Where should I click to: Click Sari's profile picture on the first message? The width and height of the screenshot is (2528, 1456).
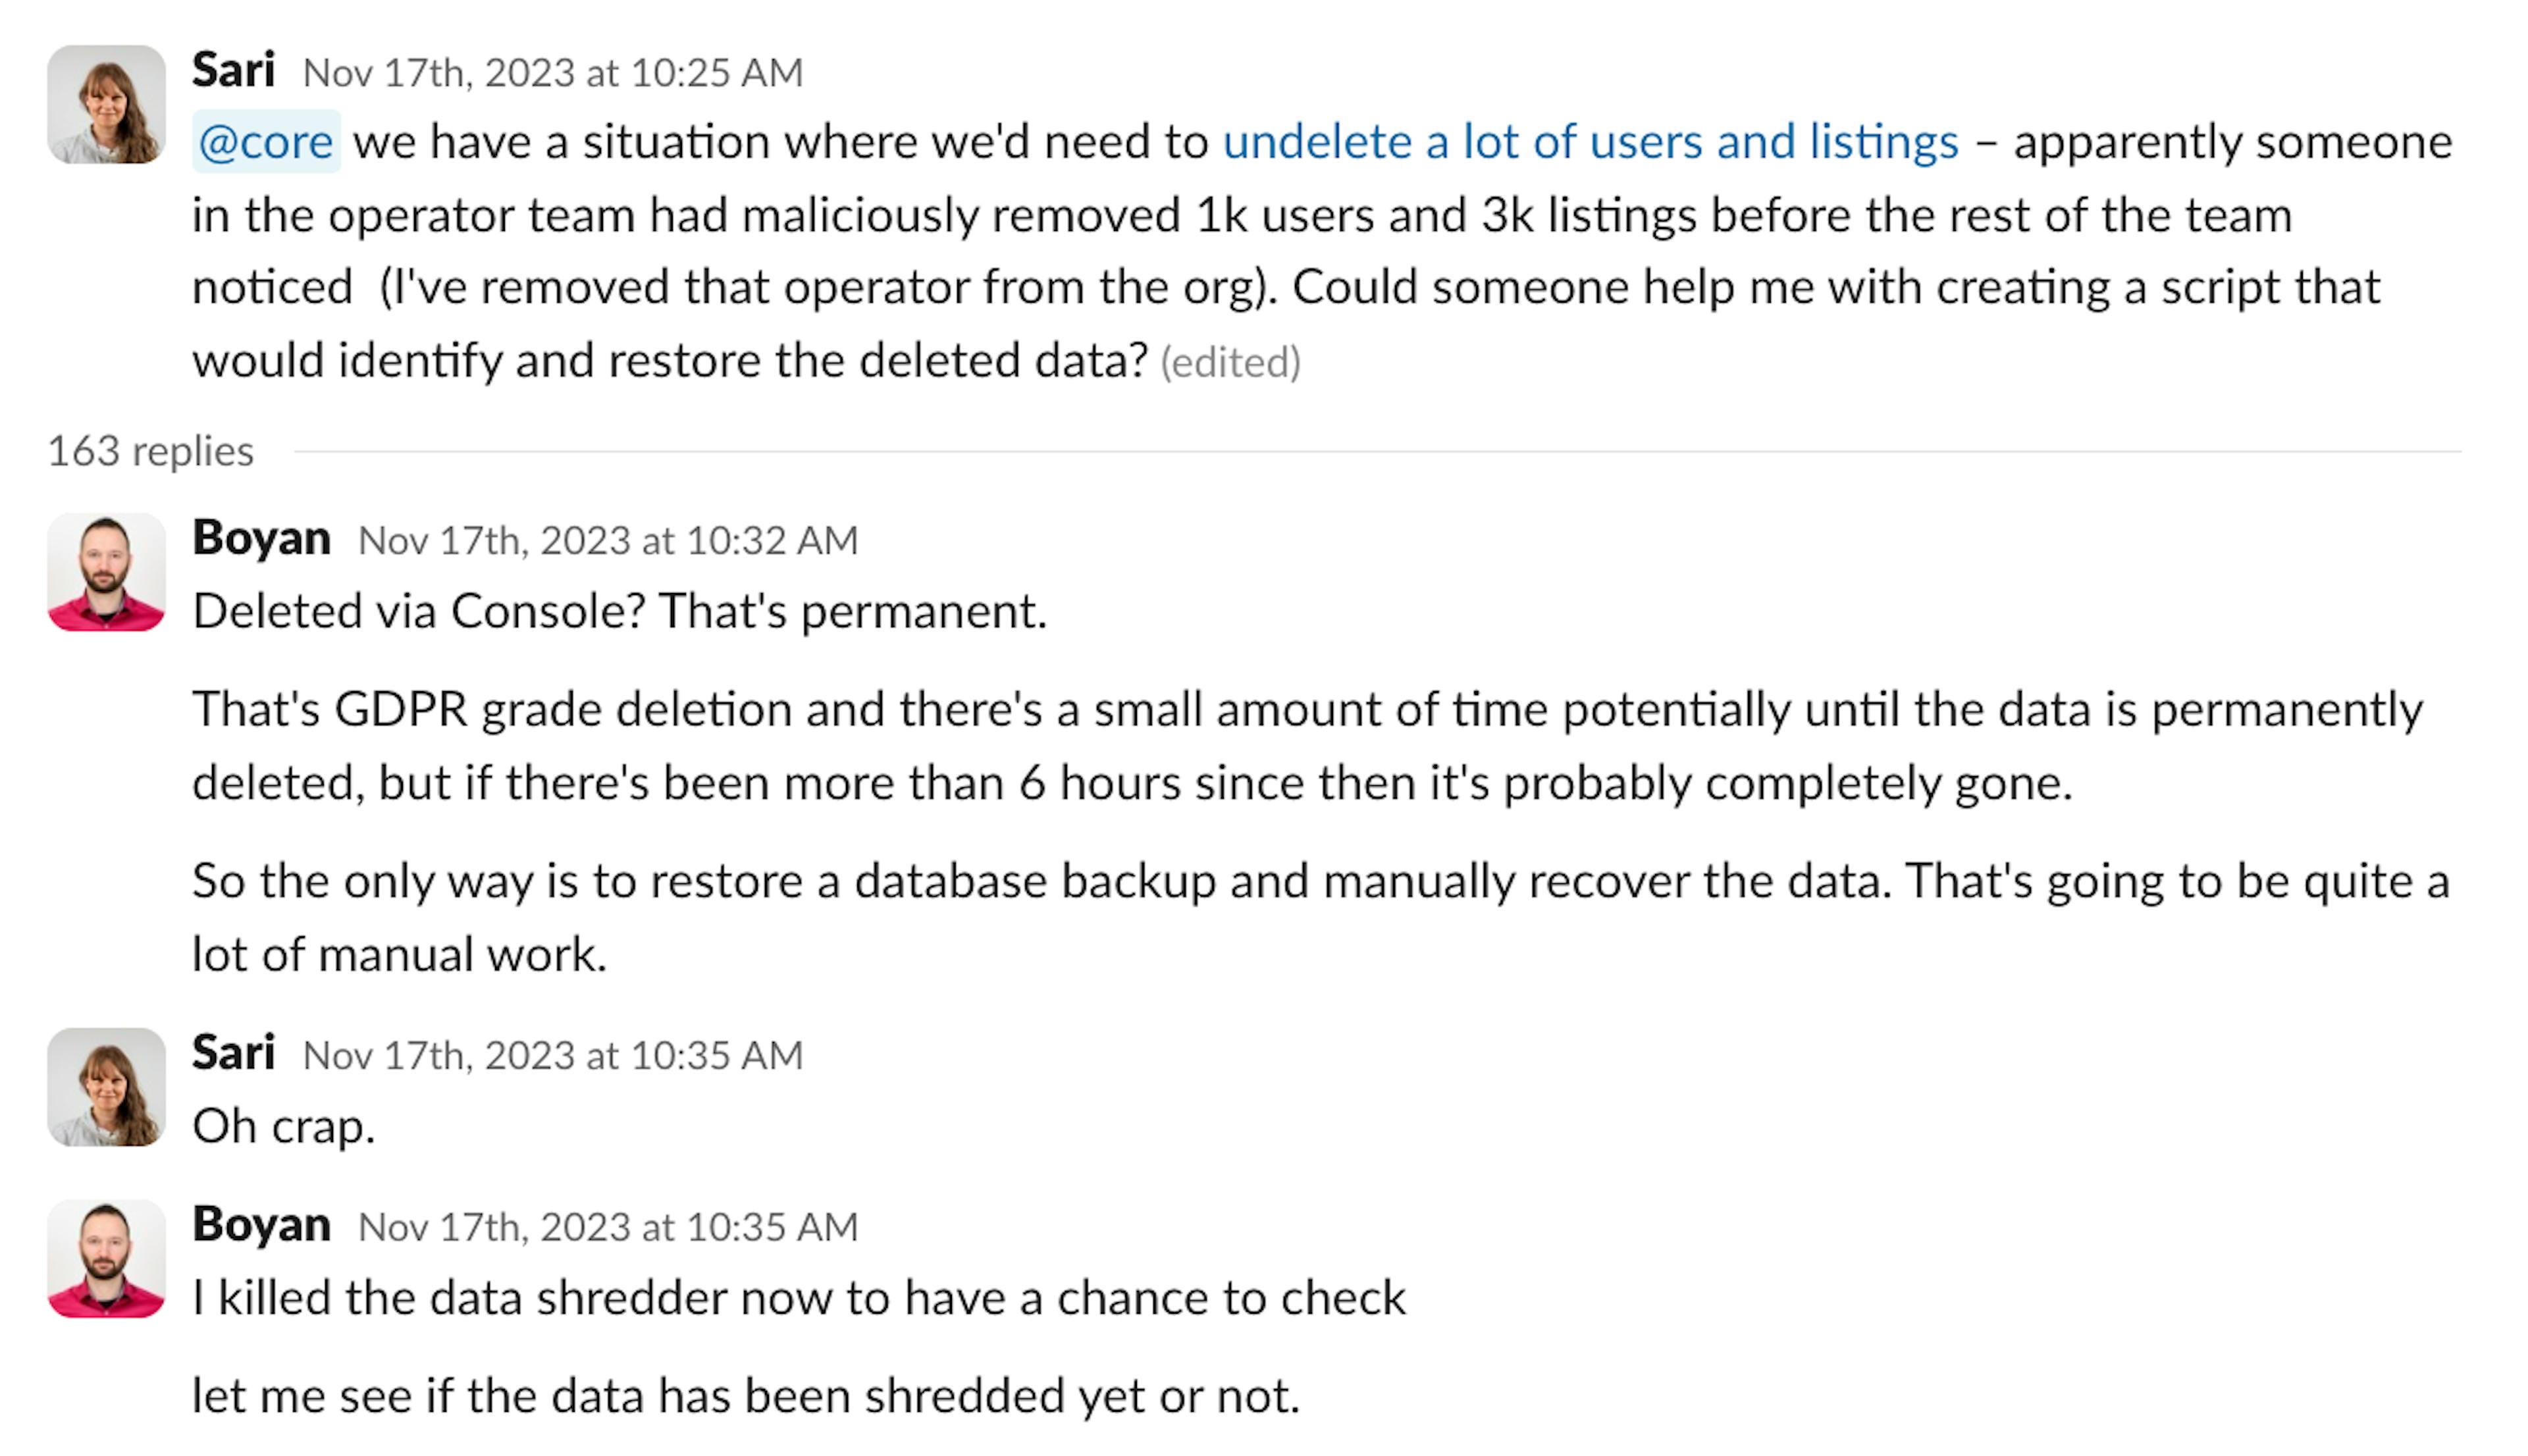106,105
